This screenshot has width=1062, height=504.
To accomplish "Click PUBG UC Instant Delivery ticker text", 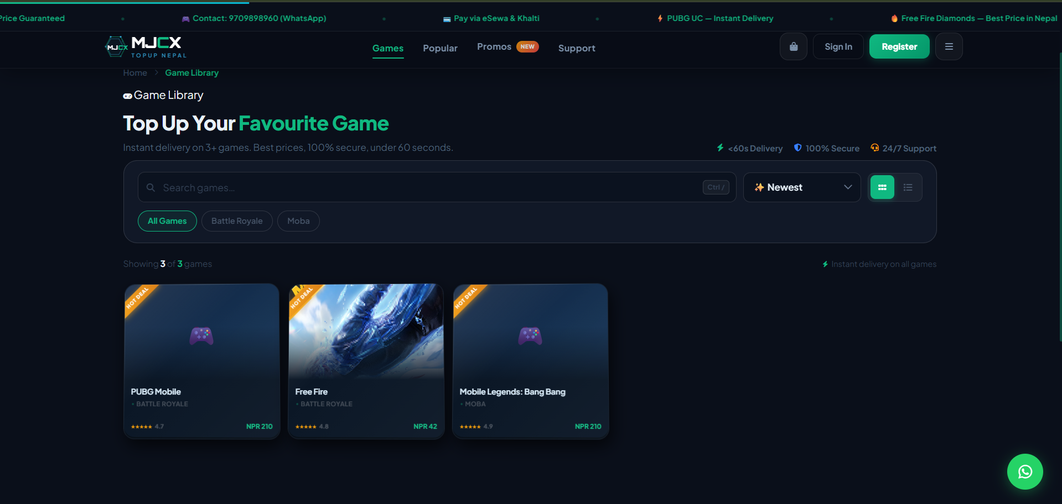I will [720, 18].
